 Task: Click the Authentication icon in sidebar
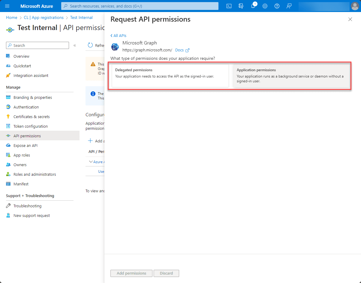(8, 107)
